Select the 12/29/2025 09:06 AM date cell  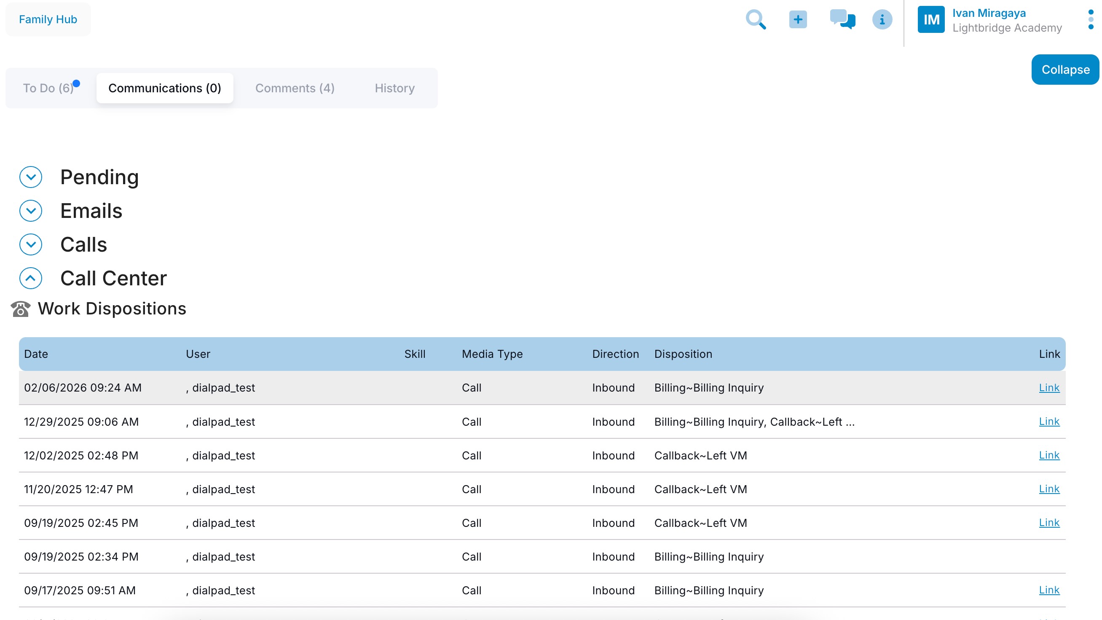pyautogui.click(x=81, y=422)
